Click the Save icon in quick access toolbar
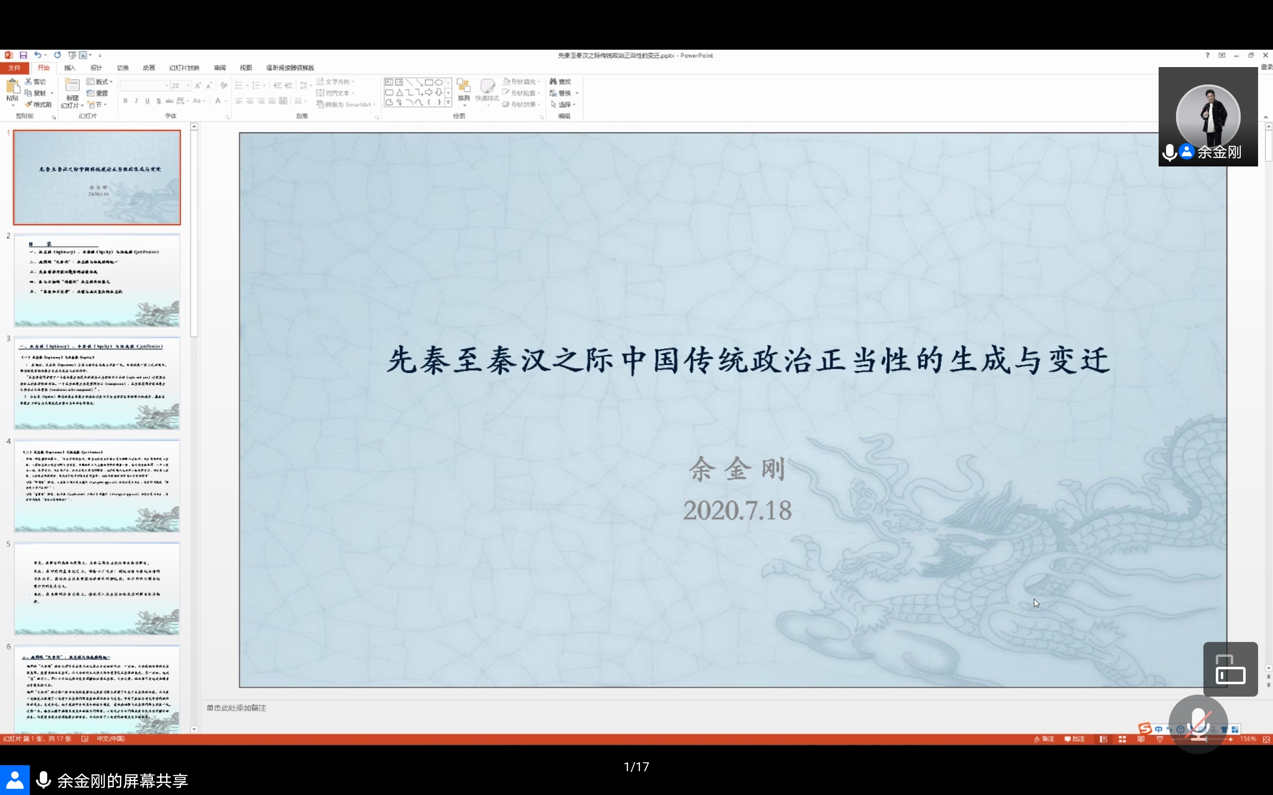The height and width of the screenshot is (795, 1273). tap(23, 55)
